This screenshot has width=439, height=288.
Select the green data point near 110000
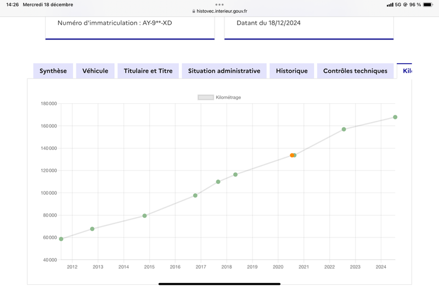[x=218, y=182]
